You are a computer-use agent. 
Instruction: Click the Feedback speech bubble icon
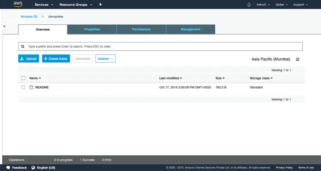tap(8, 168)
